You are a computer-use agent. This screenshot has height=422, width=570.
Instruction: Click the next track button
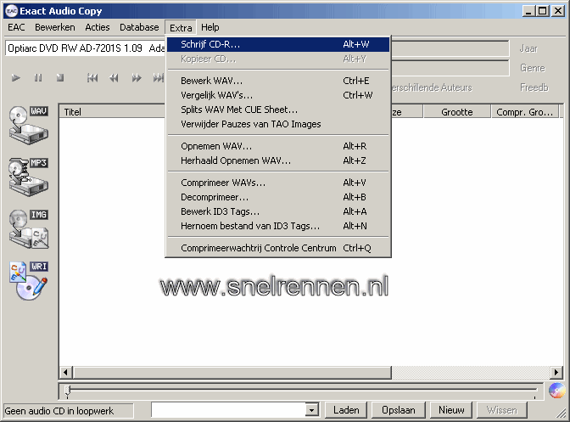(x=158, y=77)
